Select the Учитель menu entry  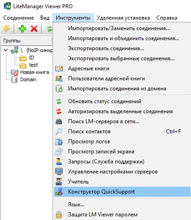[122, 182]
